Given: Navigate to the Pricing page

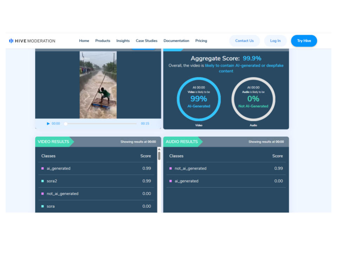Looking at the screenshot, I should point(201,41).
